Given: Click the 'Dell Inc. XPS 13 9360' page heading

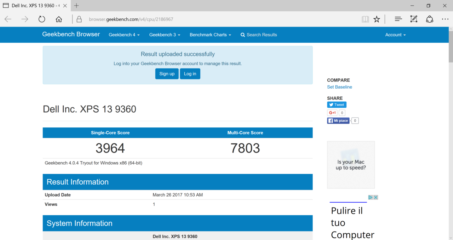Looking at the screenshot, I should coord(90,109).
